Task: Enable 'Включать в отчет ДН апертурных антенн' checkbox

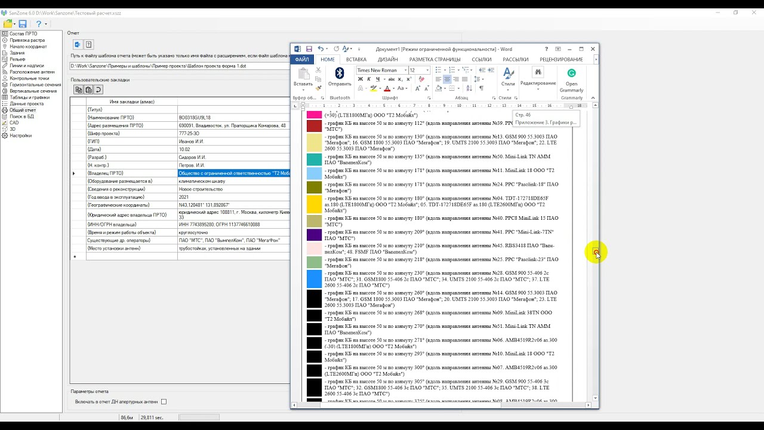Action: point(164,402)
